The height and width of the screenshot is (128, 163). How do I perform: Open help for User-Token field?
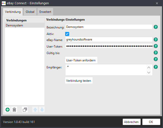156,46
